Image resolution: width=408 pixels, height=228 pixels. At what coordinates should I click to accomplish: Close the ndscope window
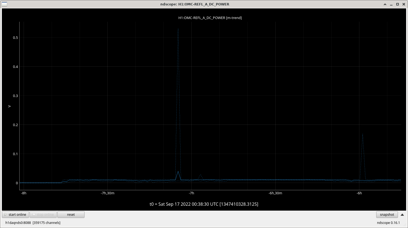403,4
